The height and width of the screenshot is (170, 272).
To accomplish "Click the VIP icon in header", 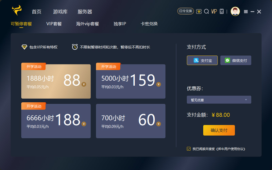I will point(214,12).
